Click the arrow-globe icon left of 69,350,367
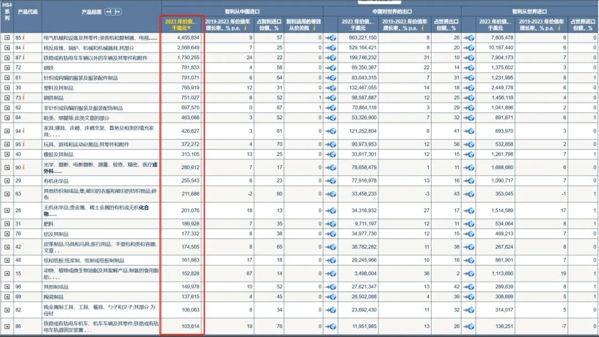The width and height of the screenshot is (599, 337). (x=331, y=68)
